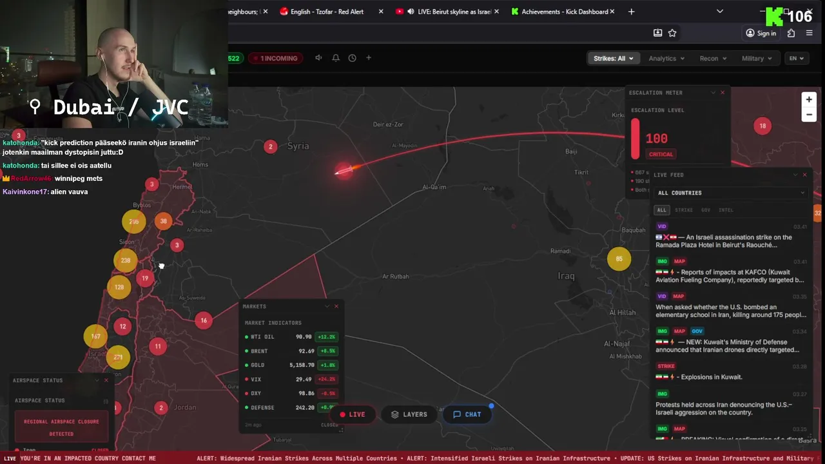Close the Live Feed panel
This screenshot has height=464, width=825.
tap(804, 175)
